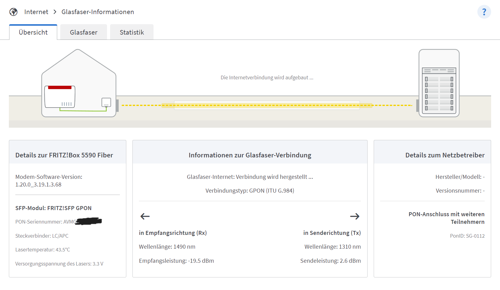
Task: Click 'Empfangsleistung: -19.5 dBm' value
Action: 176,261
